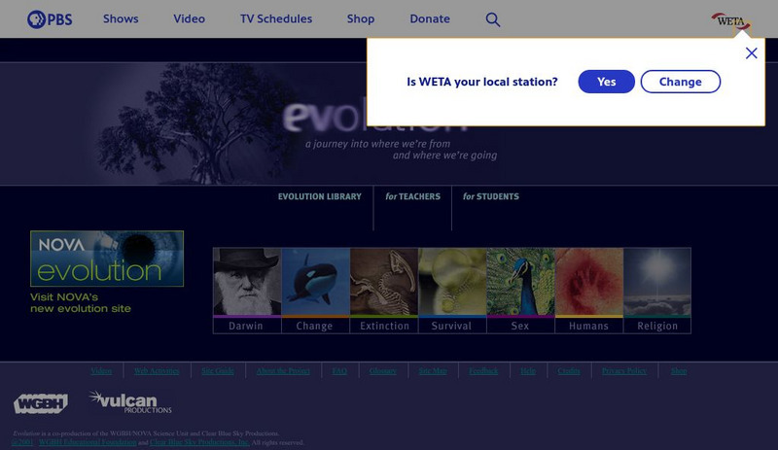Open the Evolution Library tab
Screen dimensions: 778x450
[x=320, y=196]
